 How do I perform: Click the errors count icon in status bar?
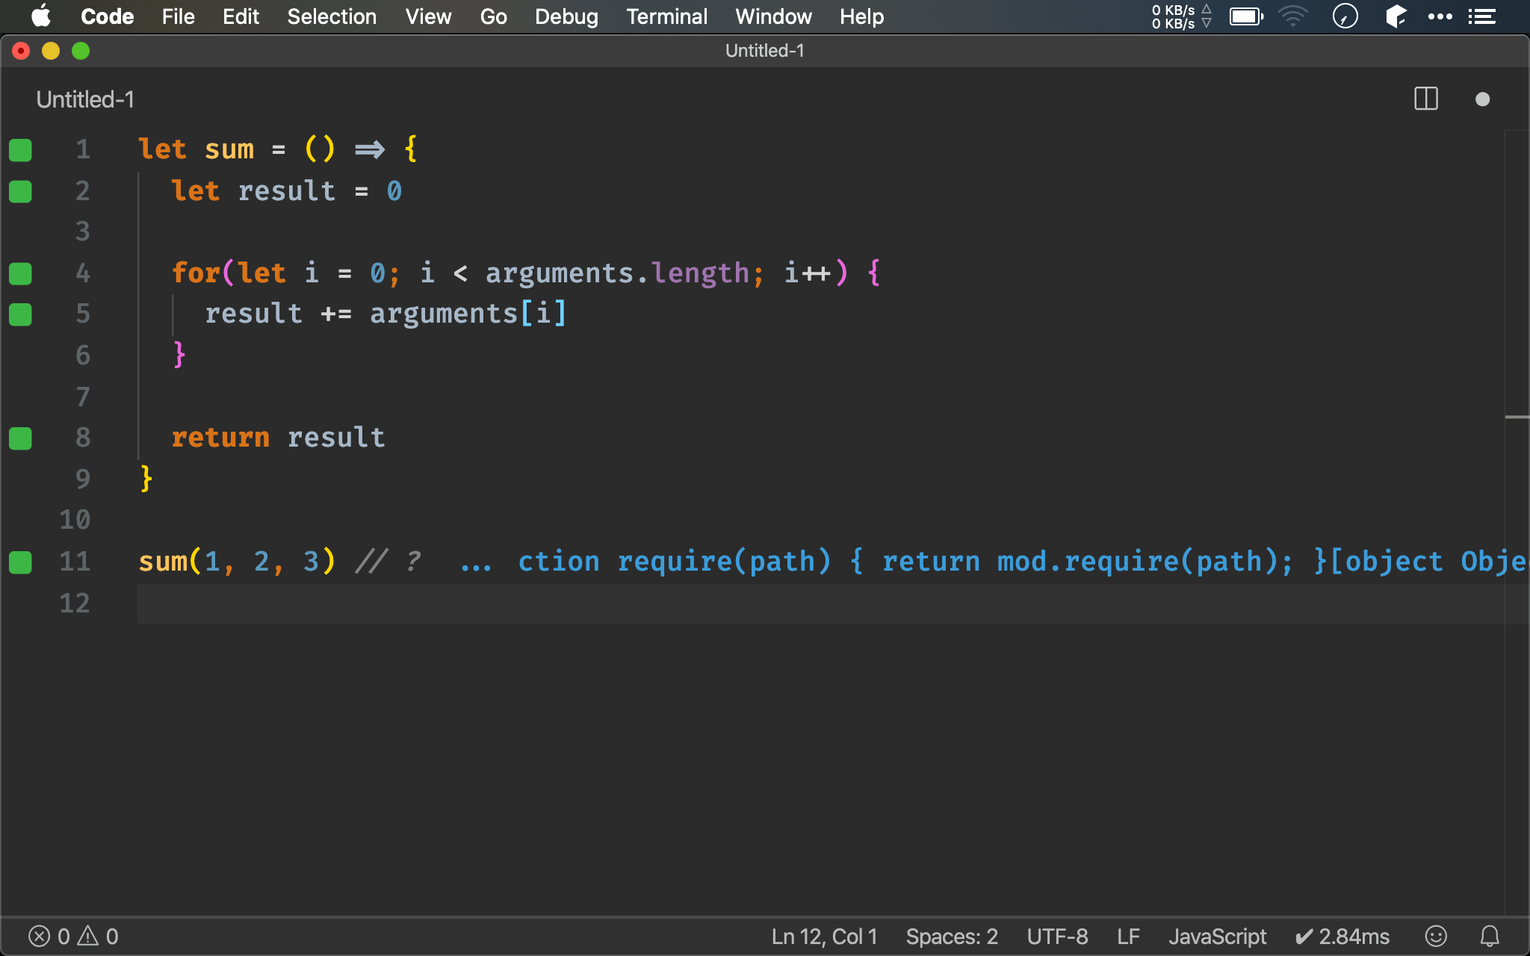coord(40,936)
